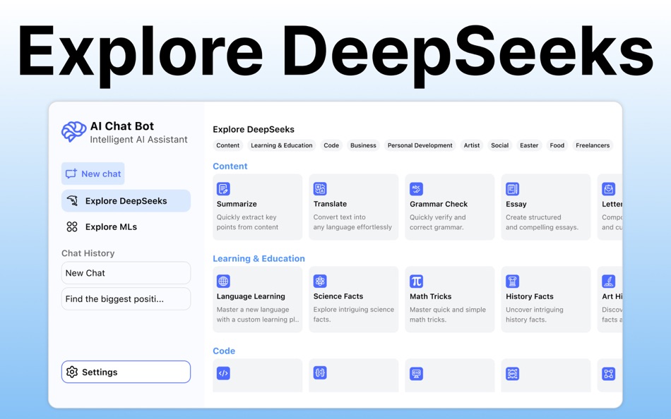The height and width of the screenshot is (419, 671).
Task: Click 'Intelligent AI Assistant' subtitle text
Action: 138,140
